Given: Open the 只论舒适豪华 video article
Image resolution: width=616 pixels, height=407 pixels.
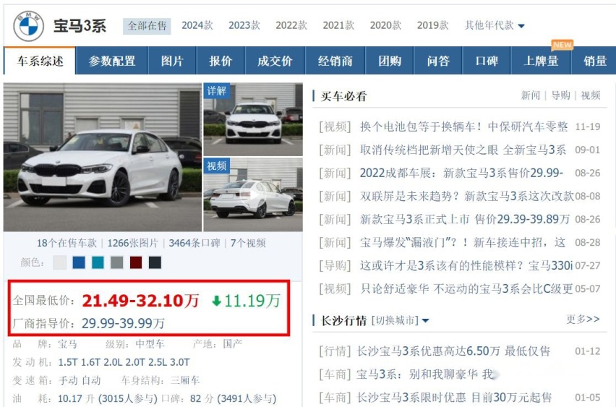Looking at the screenshot, I should [466, 288].
